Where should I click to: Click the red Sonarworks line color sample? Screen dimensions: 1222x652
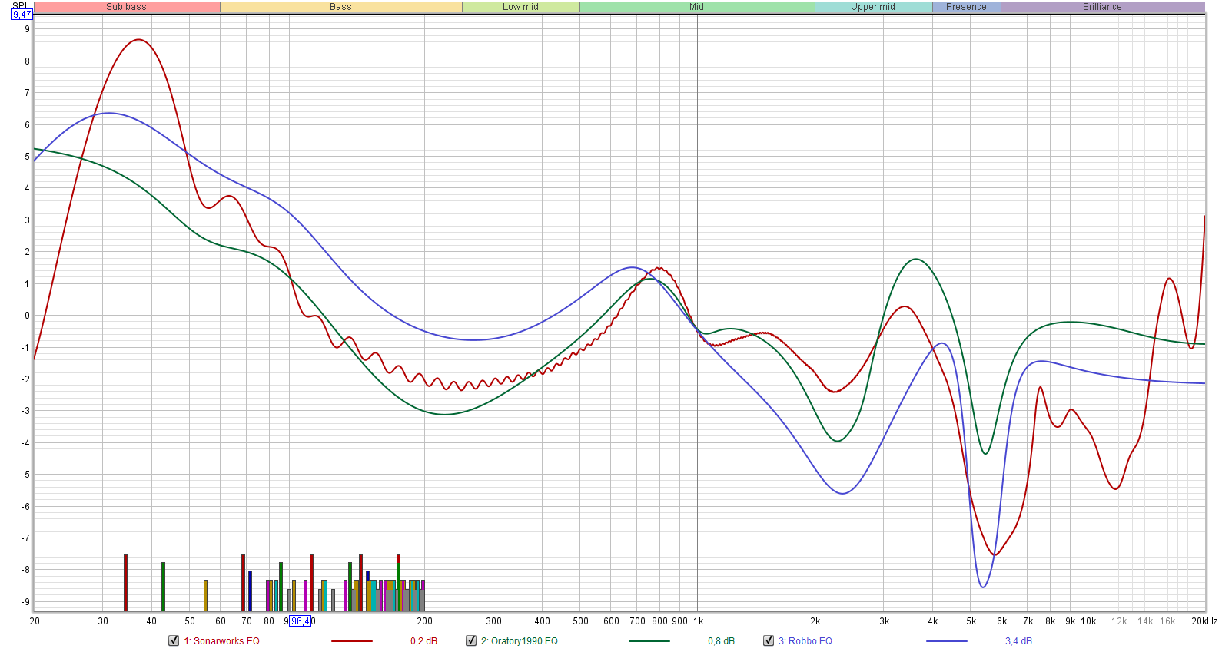[x=352, y=641]
